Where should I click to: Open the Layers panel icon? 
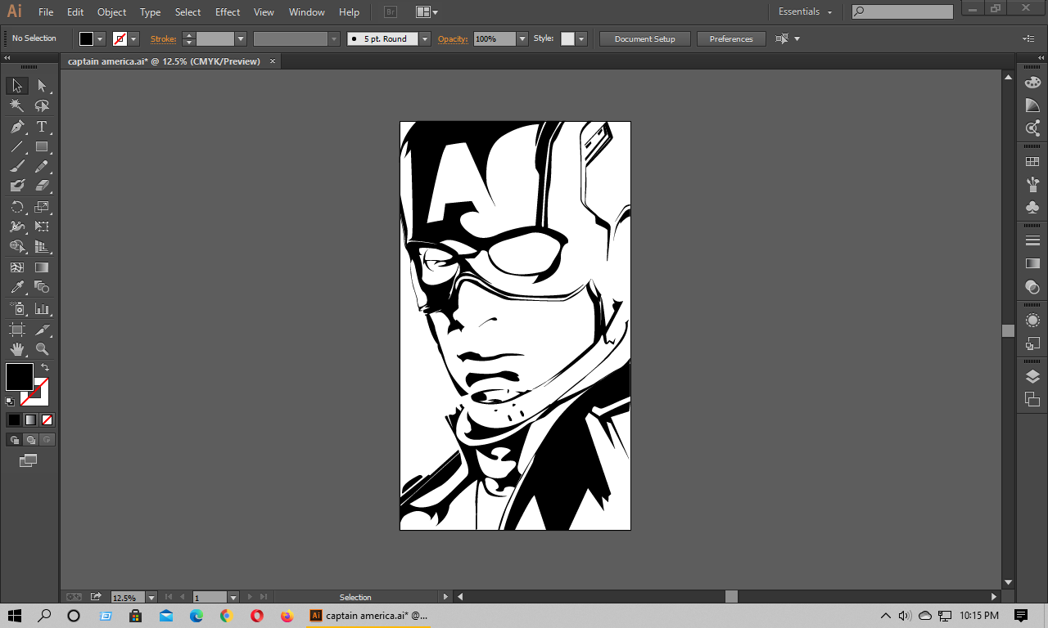tap(1032, 377)
